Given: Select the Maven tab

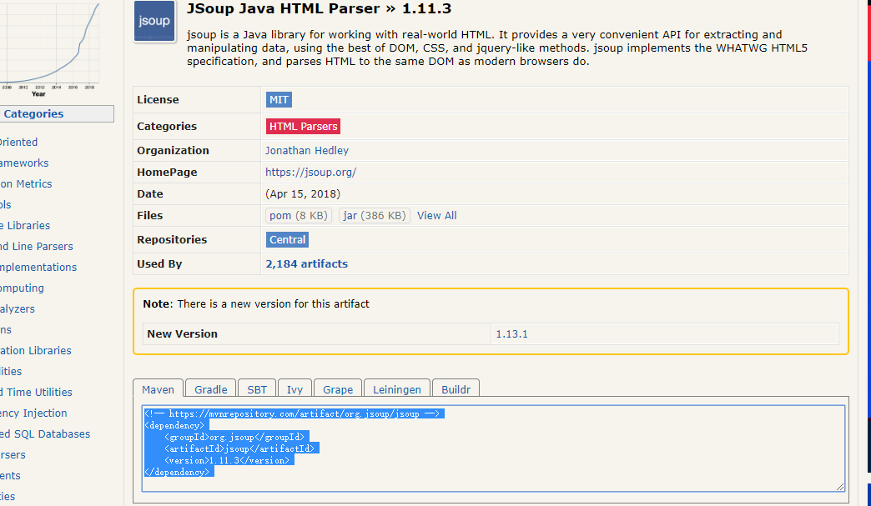Looking at the screenshot, I should [158, 389].
